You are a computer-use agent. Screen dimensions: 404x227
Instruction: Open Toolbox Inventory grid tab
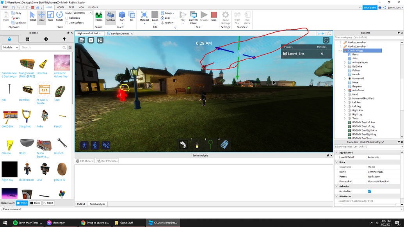(x=28, y=39)
